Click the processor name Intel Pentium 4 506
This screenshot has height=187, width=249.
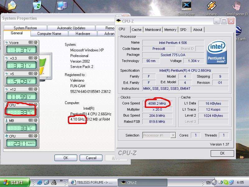tap(173, 43)
